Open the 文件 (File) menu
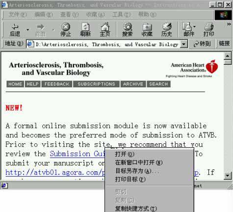Viewport: 233px width, 212px height. click(17, 15)
